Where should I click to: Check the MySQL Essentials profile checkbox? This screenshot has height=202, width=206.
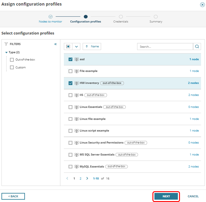70,167
